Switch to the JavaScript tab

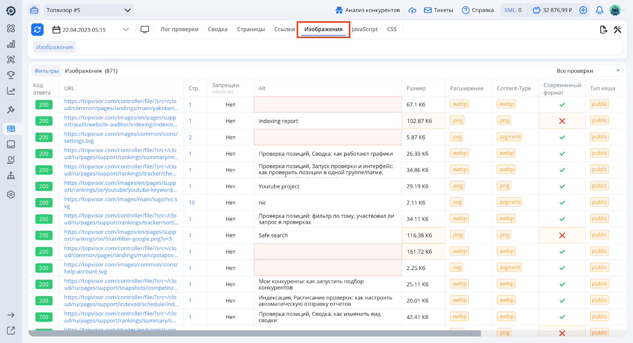[x=364, y=29]
